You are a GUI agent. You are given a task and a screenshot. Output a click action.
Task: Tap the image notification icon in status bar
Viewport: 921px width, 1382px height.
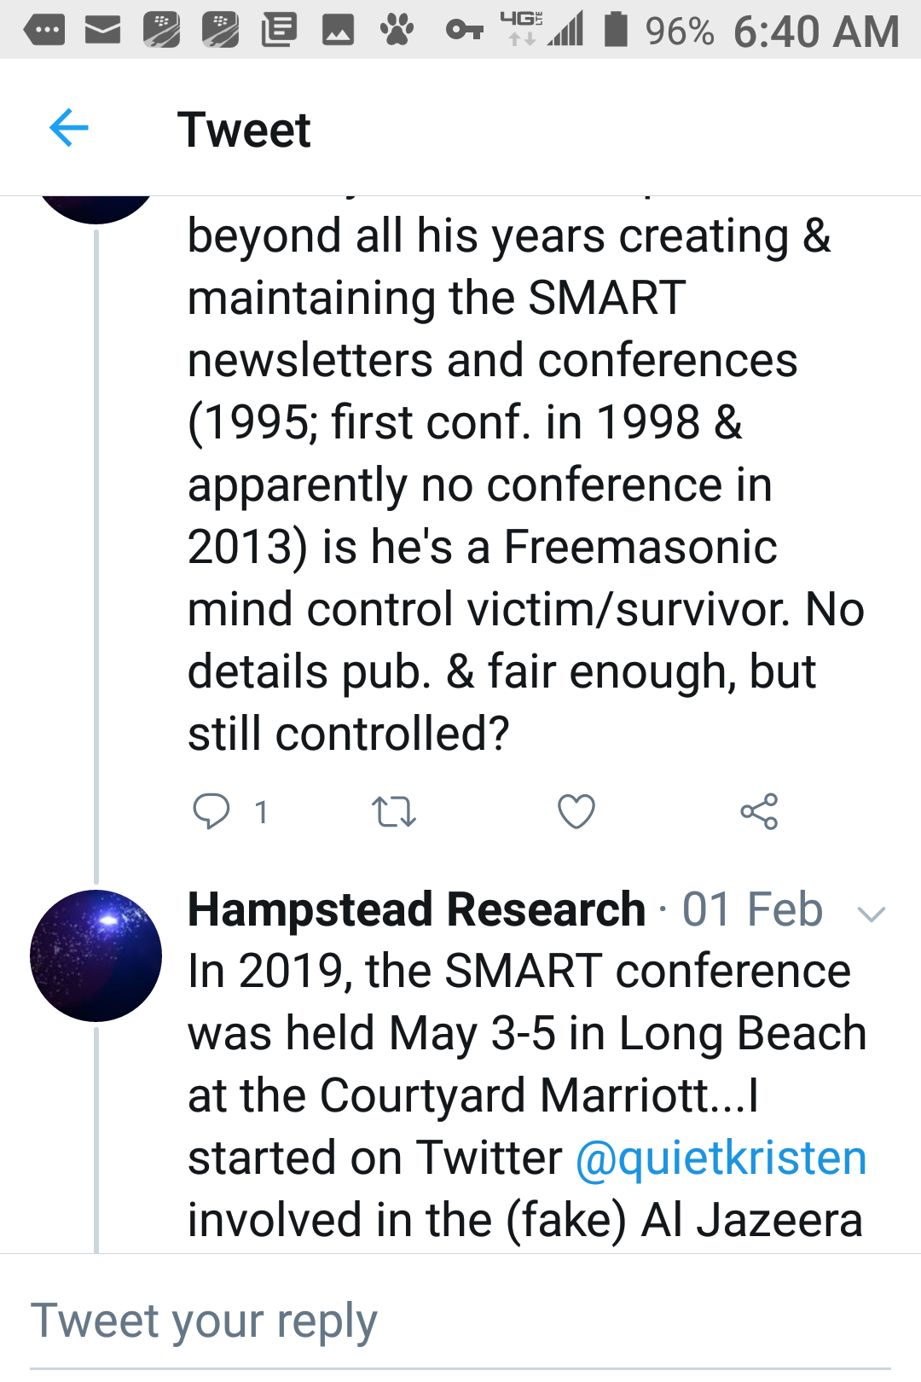coord(338,31)
